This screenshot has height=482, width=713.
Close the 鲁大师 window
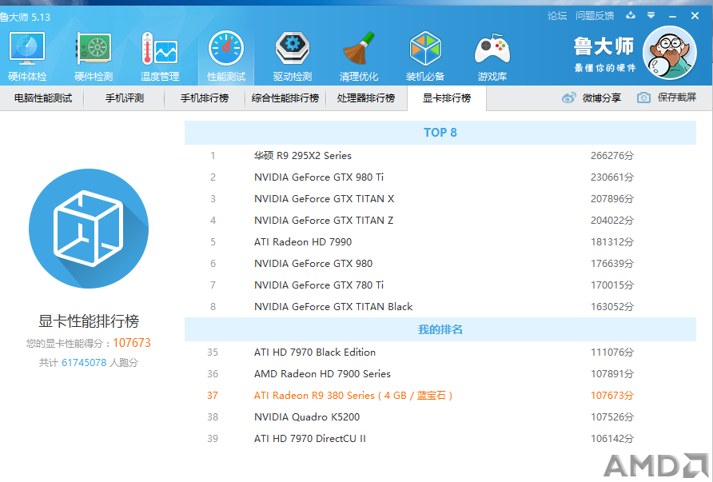click(x=695, y=16)
